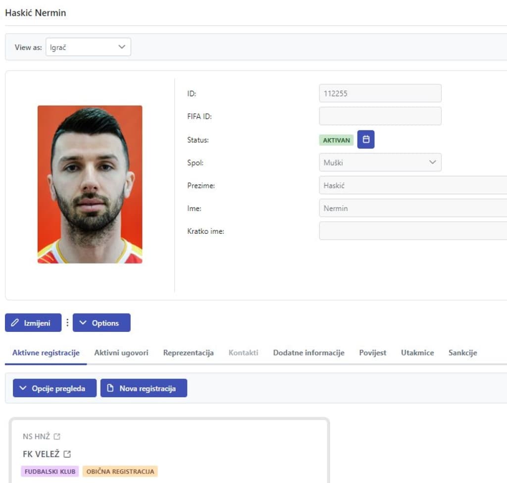Click the player profile photo
This screenshot has height=483, width=507.
coord(90,184)
